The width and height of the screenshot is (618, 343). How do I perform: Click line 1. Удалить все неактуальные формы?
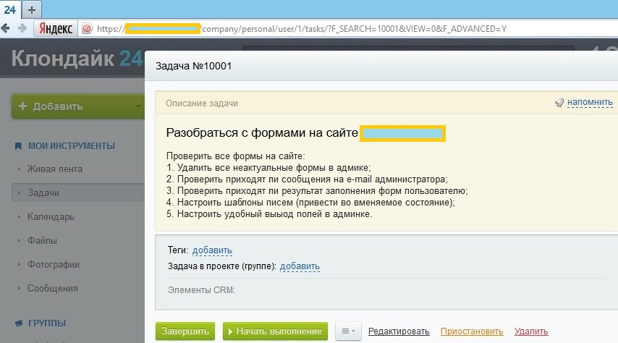point(268,168)
